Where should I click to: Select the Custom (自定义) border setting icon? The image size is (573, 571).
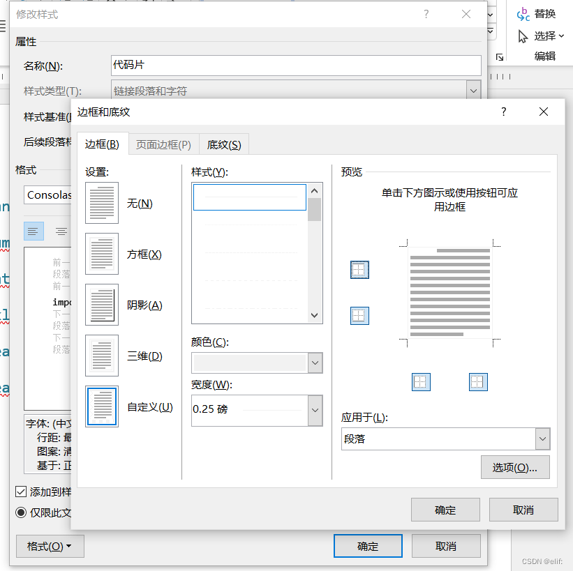coord(102,406)
